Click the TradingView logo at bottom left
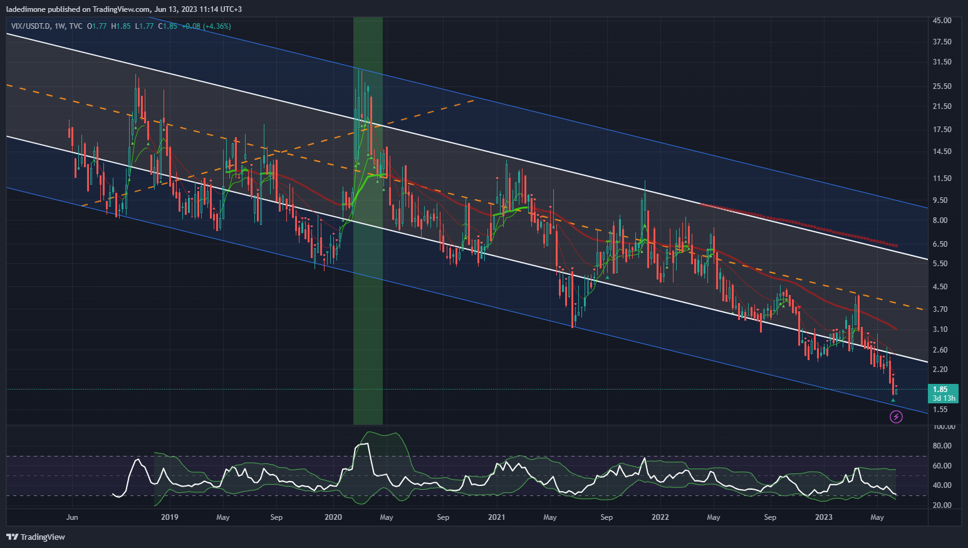This screenshot has height=548, width=968. point(36,537)
